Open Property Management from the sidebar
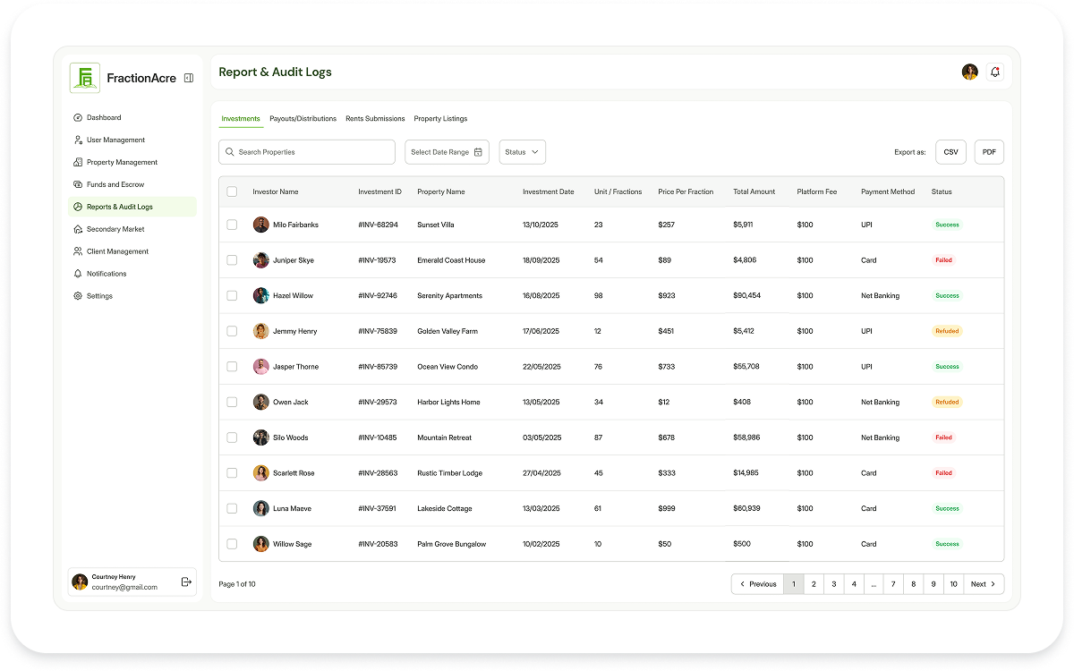Screen dimensions: 1074x671 77,162
